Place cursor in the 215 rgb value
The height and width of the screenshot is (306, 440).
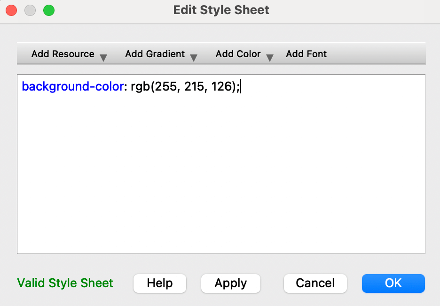point(194,86)
